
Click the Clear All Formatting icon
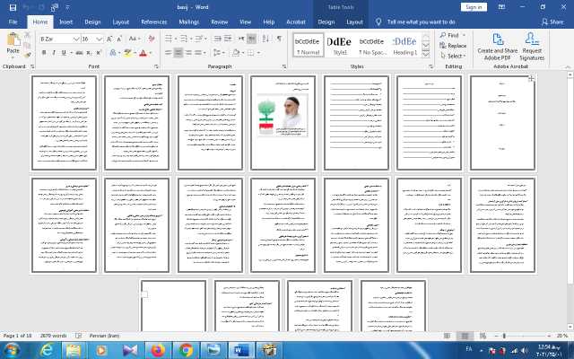[x=150, y=39]
